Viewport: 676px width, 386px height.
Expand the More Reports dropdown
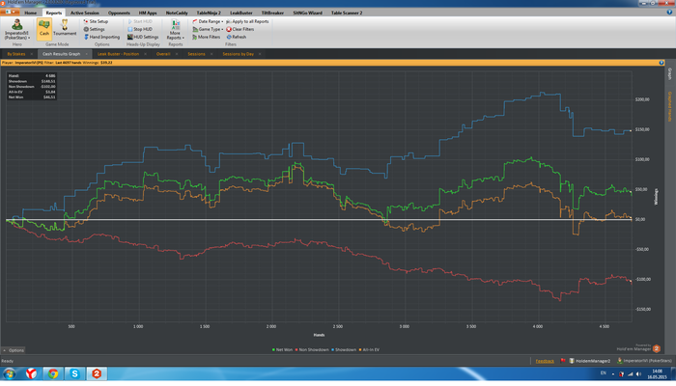[x=176, y=29]
